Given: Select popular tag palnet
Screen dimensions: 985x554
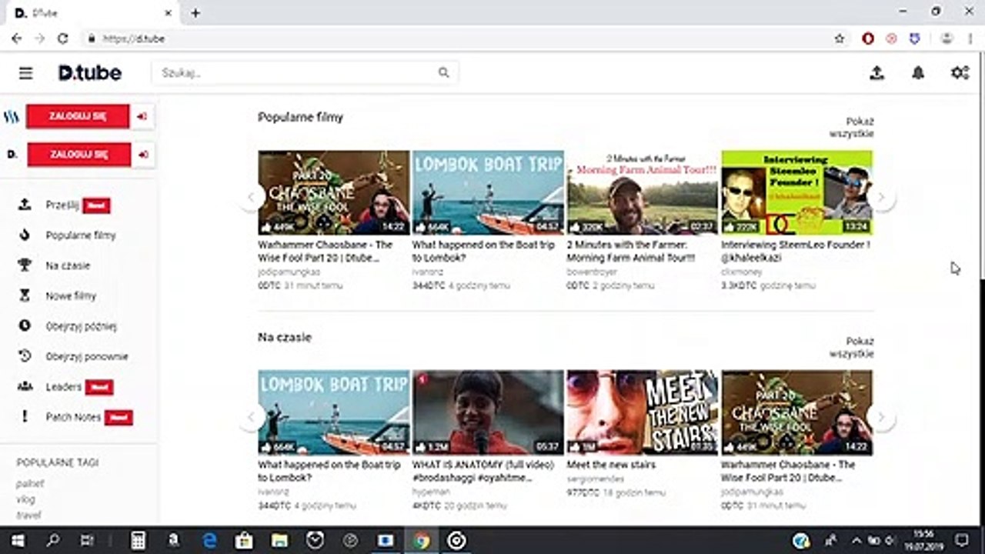Looking at the screenshot, I should point(30,484).
